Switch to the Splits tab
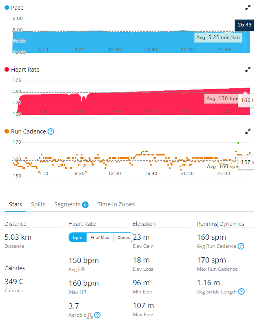This screenshot has height=324, width=264. [38, 204]
